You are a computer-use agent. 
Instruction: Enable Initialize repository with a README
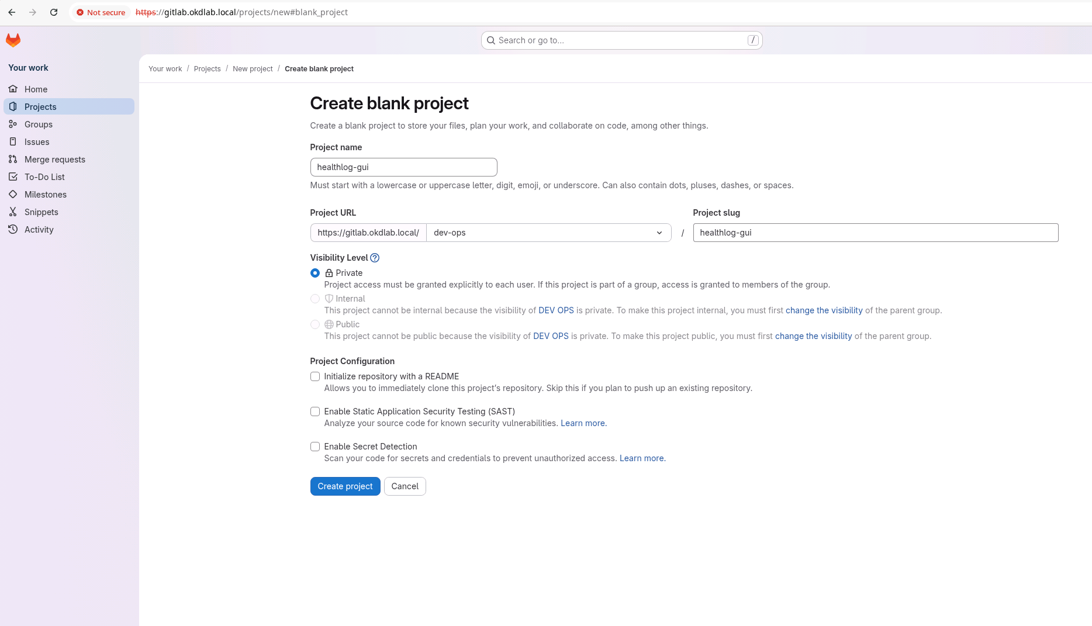tap(315, 376)
